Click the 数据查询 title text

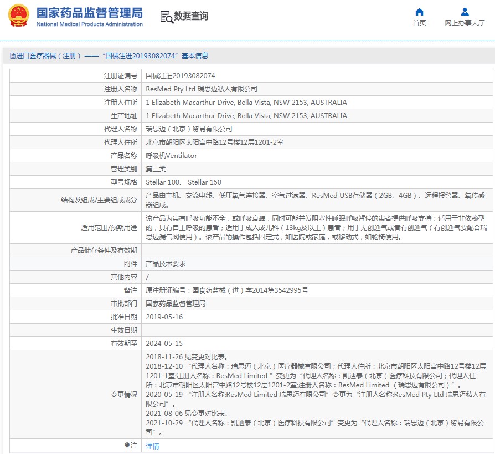tap(191, 16)
